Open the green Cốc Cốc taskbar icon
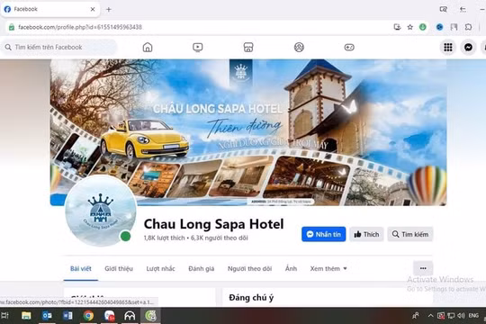This screenshot has height=324, width=486. point(150,316)
